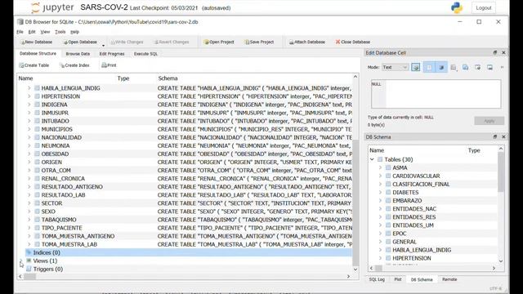523x294 pixels.
Task: Click Open Database toolbar icon
Action: click(65, 42)
